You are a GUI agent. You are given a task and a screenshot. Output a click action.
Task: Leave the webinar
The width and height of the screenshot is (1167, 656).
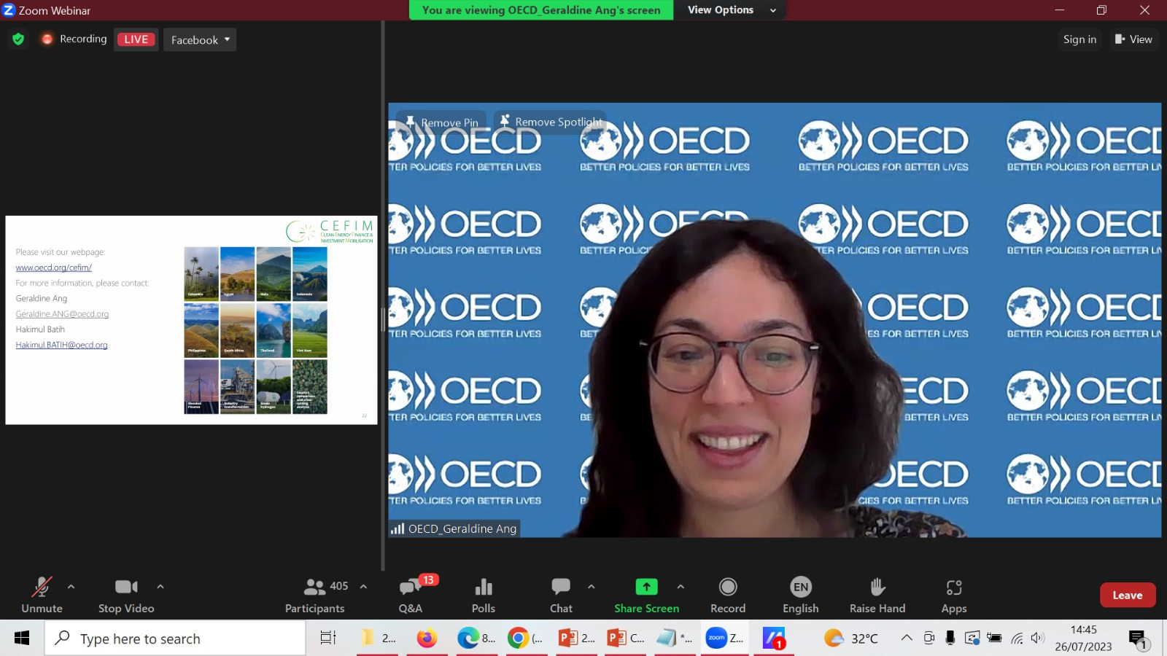coord(1128,595)
